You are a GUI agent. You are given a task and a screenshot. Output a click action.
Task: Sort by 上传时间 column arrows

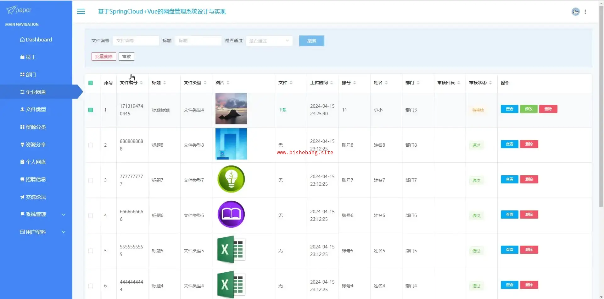click(332, 83)
